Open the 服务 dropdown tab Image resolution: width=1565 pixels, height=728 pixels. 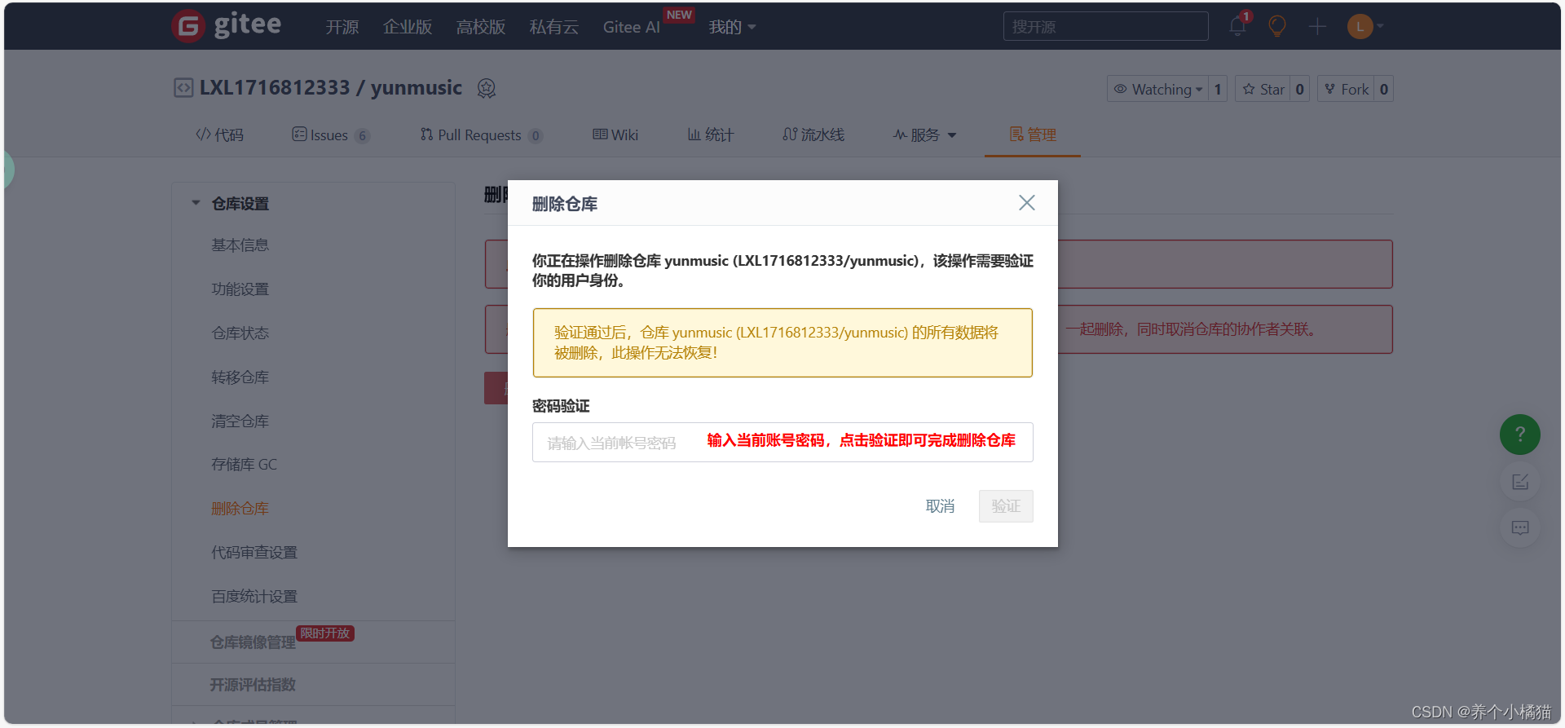click(924, 135)
